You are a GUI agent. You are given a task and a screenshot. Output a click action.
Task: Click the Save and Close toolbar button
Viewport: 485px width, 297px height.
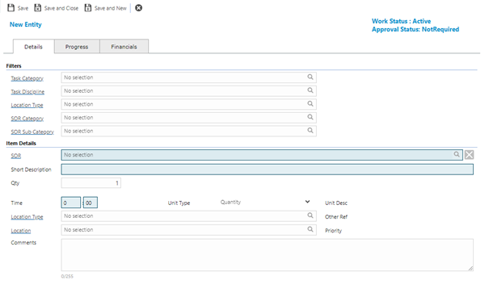(57, 8)
